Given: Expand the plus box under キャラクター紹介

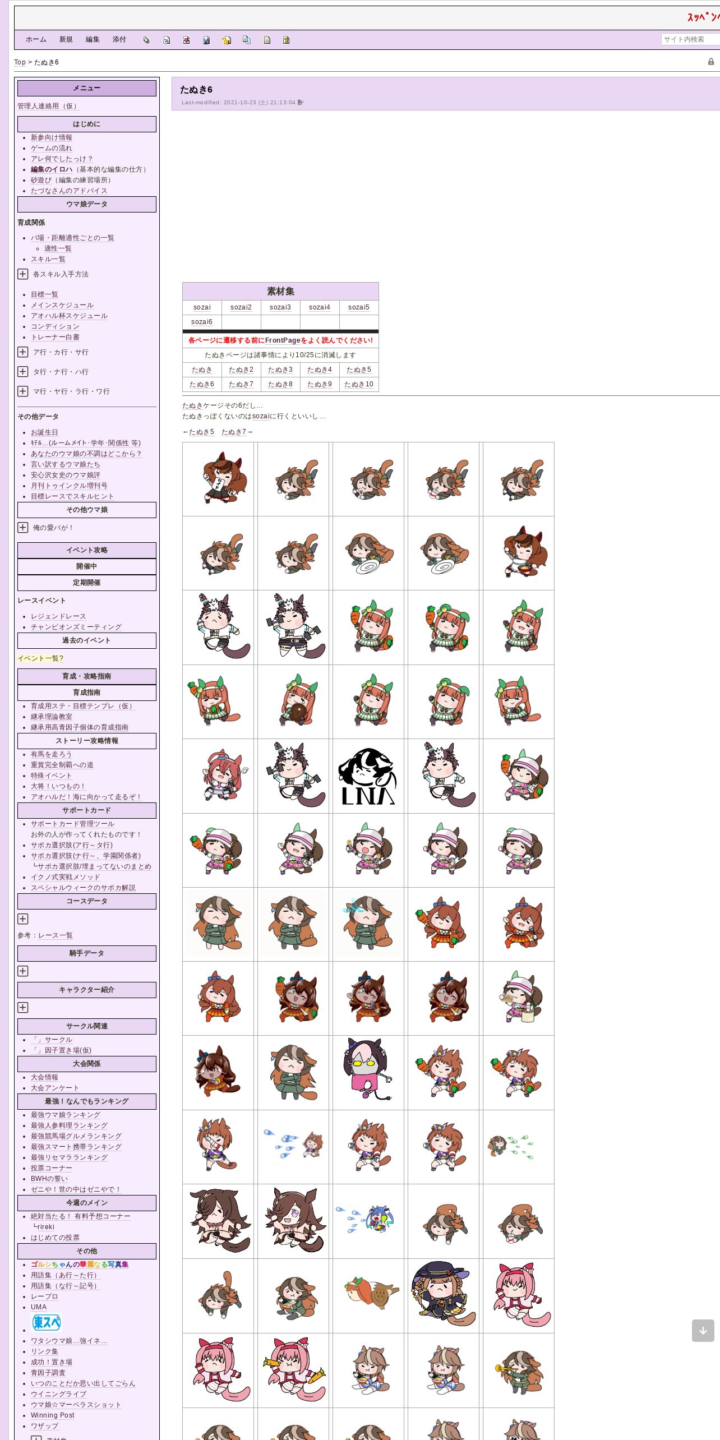Looking at the screenshot, I should coord(22,1007).
